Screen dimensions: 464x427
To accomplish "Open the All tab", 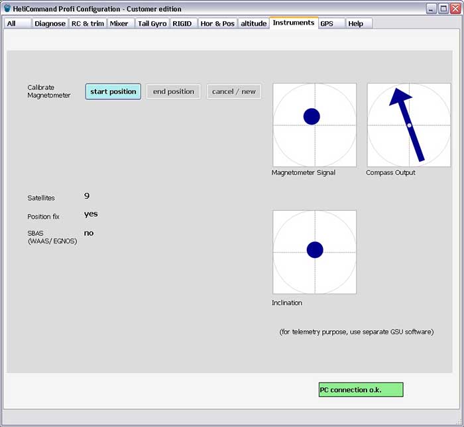I will (x=17, y=23).
